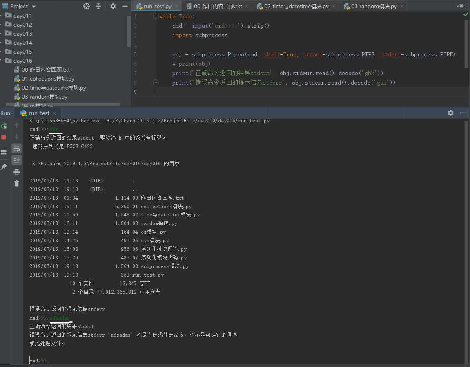
Task: Open Project panel settings gear
Action: pyautogui.click(x=113, y=6)
